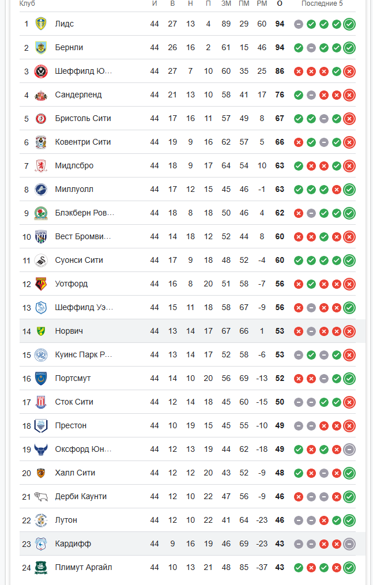Click the Leeds club crest
This screenshot has height=585, width=373.
[x=40, y=24]
